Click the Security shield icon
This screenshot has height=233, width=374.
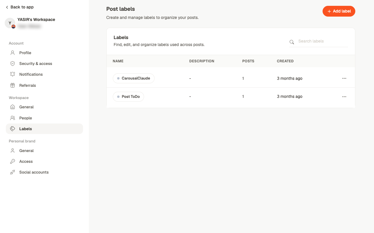point(13,63)
